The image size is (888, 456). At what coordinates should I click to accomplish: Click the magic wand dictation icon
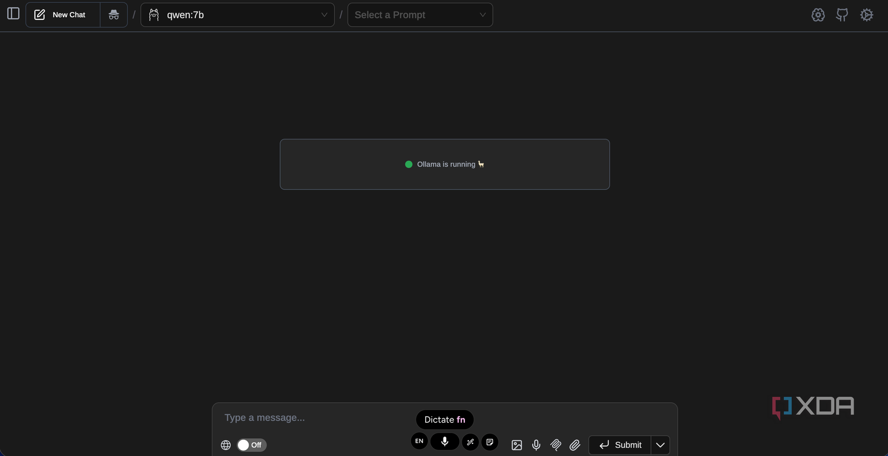point(470,442)
